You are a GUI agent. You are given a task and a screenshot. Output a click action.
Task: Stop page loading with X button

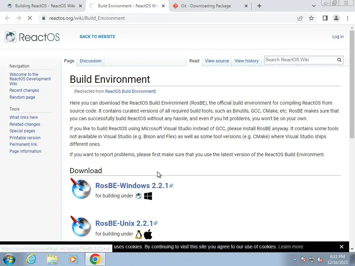(x=30, y=18)
